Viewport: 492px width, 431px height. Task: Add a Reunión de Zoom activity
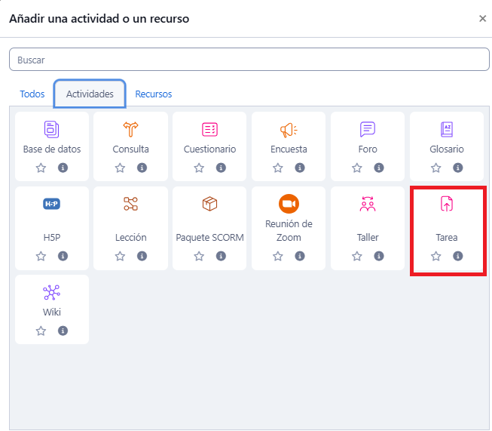[x=289, y=204]
